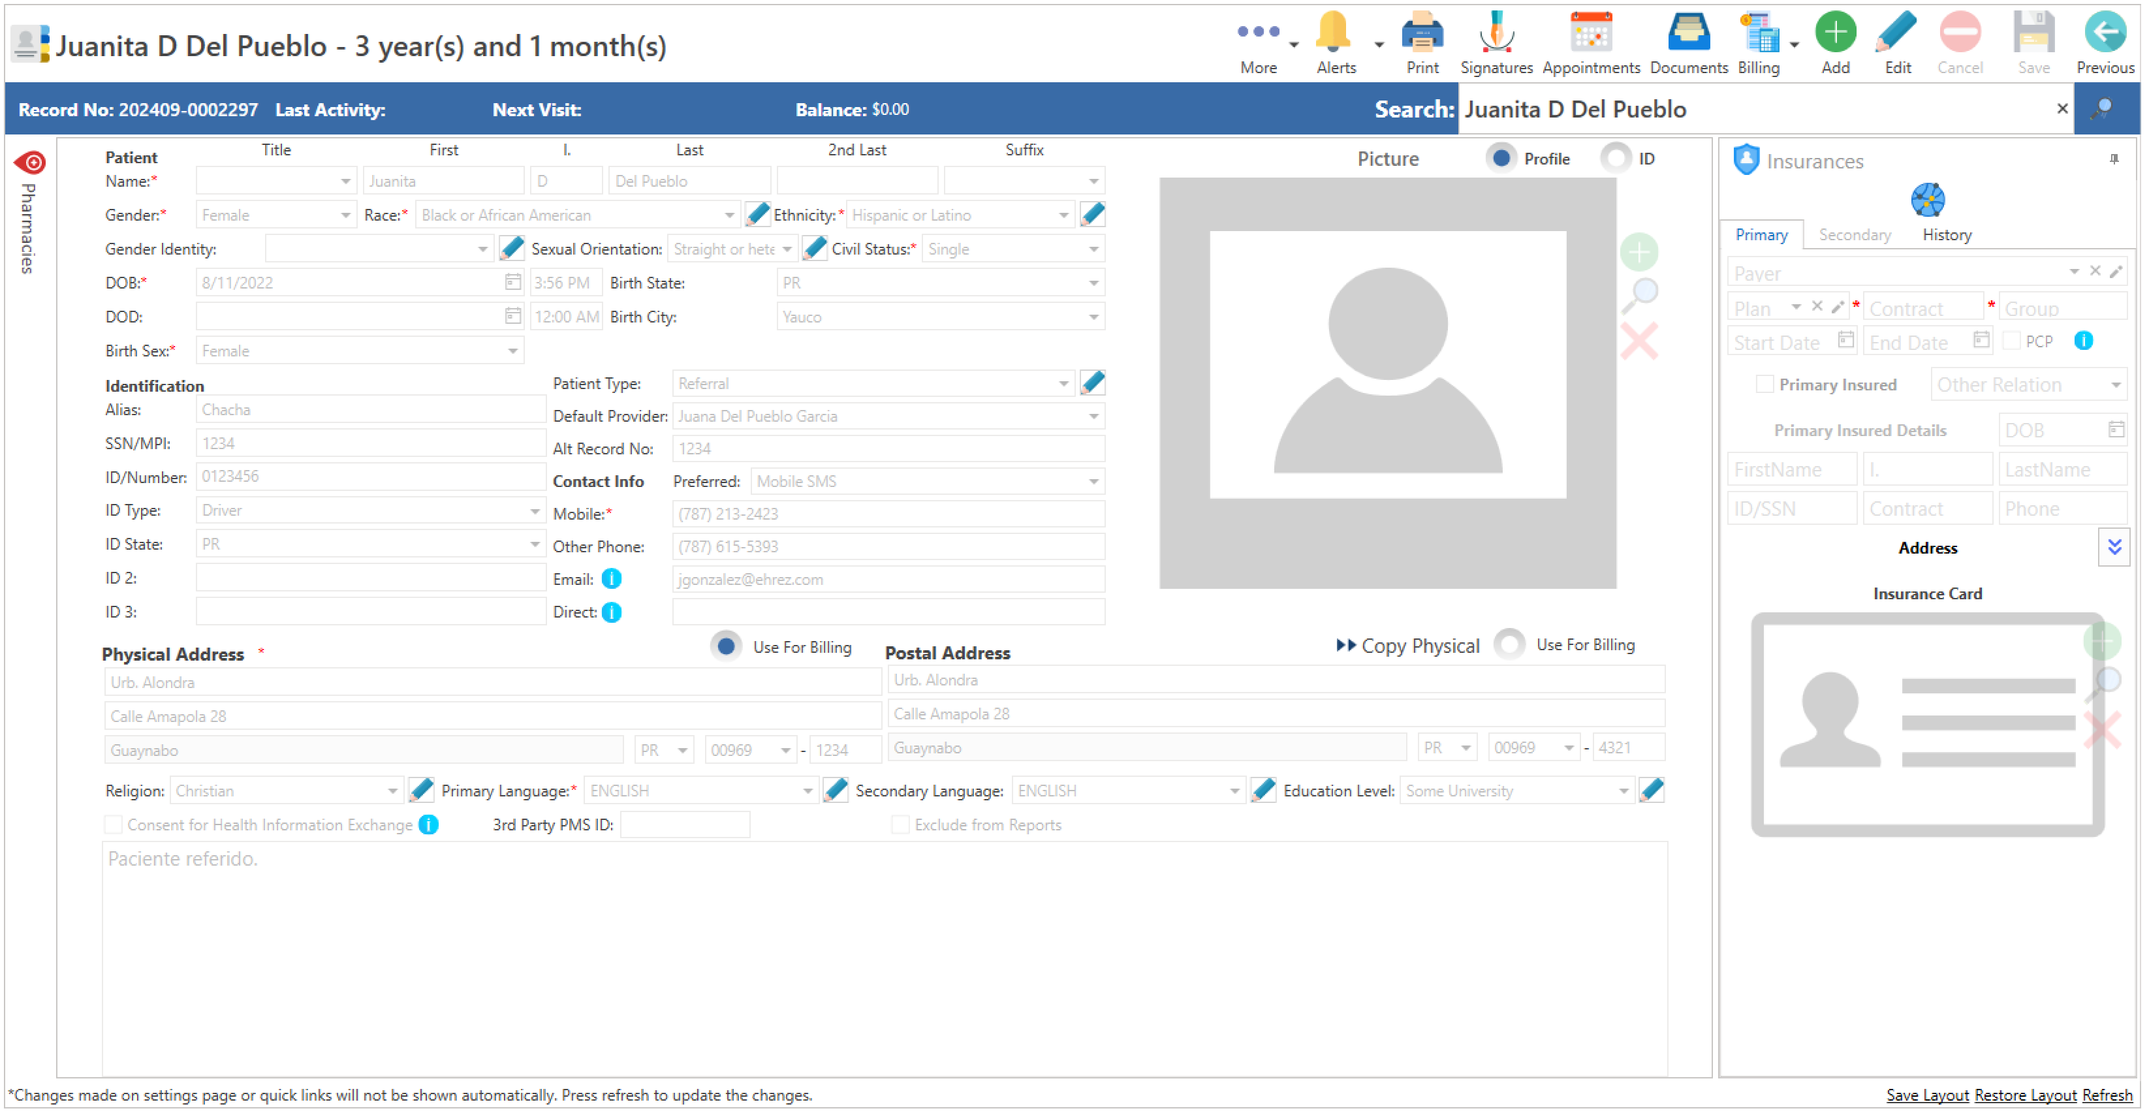The image size is (2149, 1115).
Task: Switch to the Secondary insurance tab
Action: pyautogui.click(x=1854, y=235)
